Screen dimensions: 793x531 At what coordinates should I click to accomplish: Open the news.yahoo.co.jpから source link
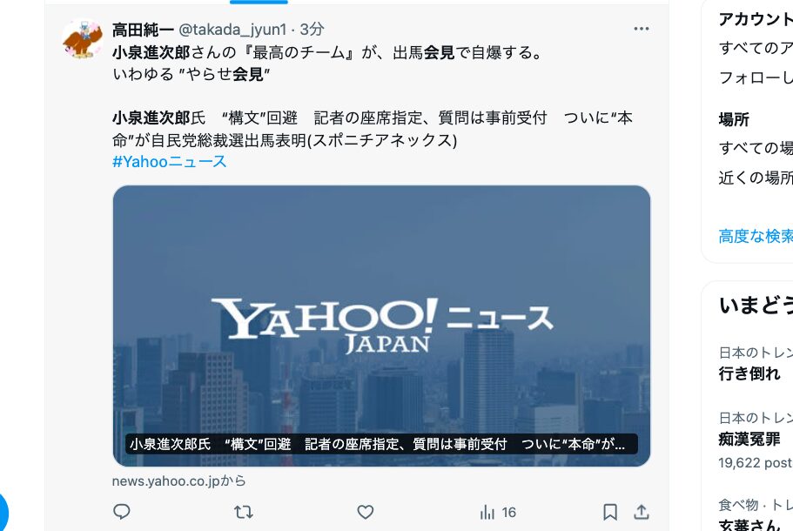tap(178, 481)
